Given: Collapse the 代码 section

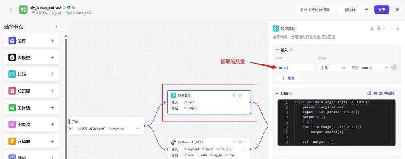Looking at the screenshot, I should 277,93.
